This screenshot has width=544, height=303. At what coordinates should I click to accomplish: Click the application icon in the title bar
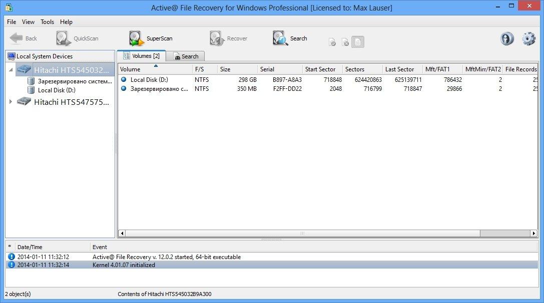pos(10,7)
